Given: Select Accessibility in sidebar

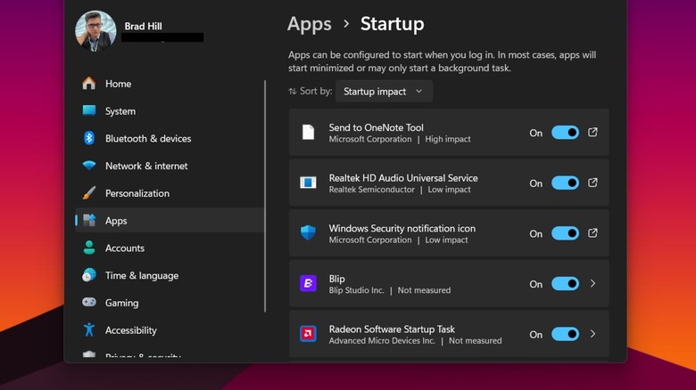Looking at the screenshot, I should click(x=170, y=330).
